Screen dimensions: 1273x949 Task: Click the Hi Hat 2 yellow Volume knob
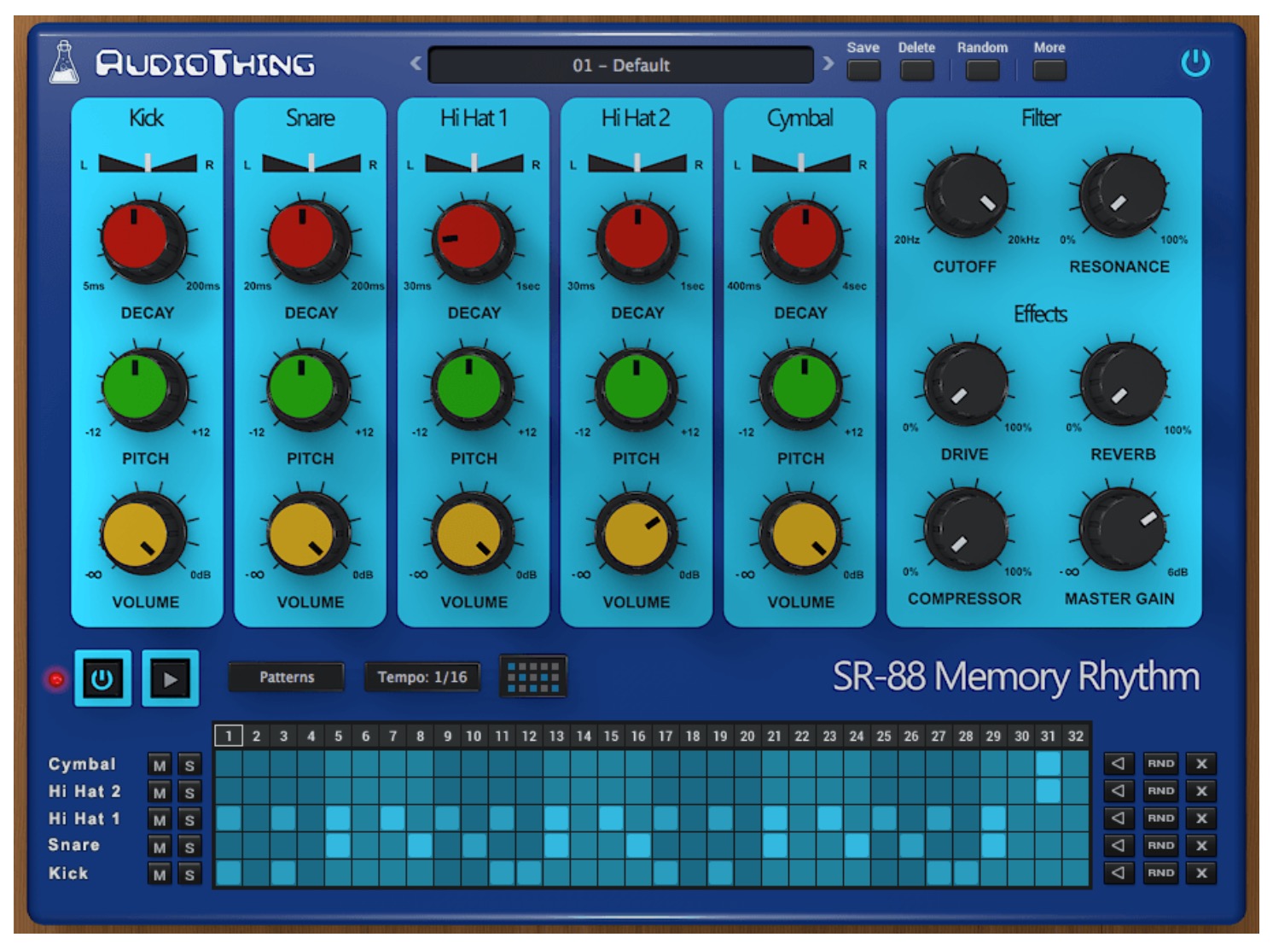coord(636,533)
